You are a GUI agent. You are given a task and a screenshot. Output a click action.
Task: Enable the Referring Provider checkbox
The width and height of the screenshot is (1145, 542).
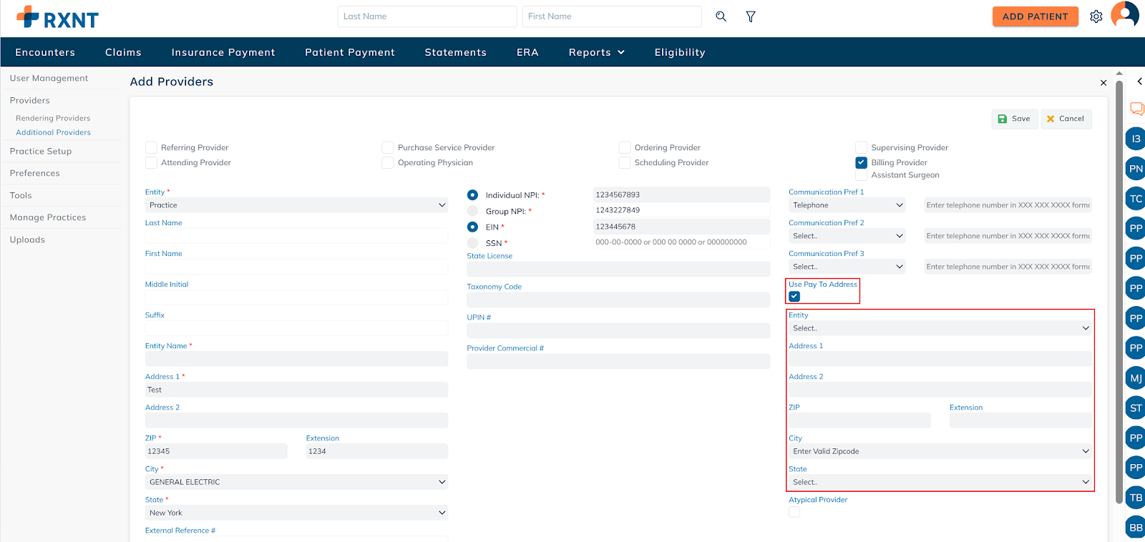pos(151,148)
